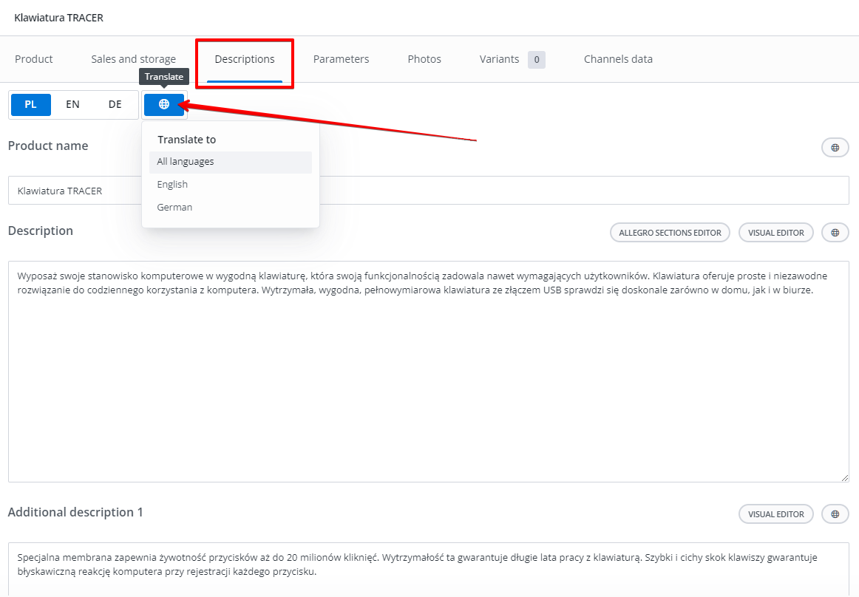Open Visual Editor for Additional description 1
This screenshot has height=597, width=859.
tap(776, 514)
